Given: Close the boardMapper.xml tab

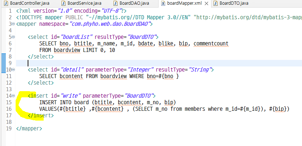Looking at the screenshot, I should point(206,4).
